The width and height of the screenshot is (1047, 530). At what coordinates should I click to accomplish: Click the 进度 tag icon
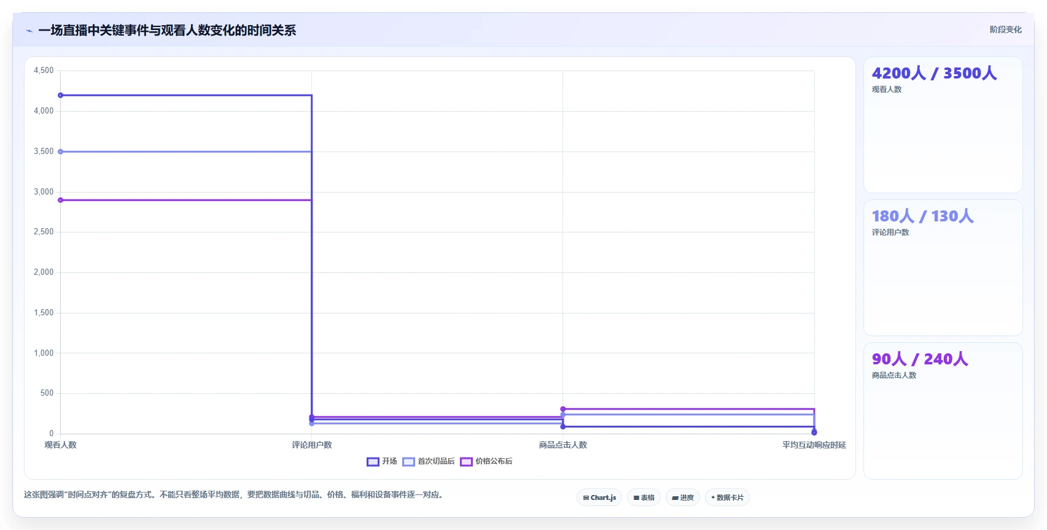[675, 497]
